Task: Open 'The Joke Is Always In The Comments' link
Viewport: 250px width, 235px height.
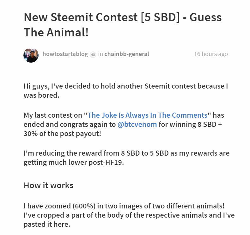Action: point(147,115)
